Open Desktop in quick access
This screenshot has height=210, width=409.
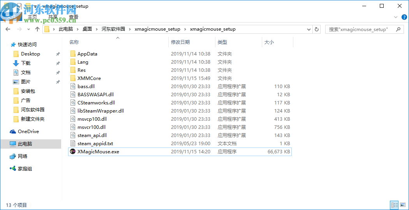pyautogui.click(x=30, y=54)
